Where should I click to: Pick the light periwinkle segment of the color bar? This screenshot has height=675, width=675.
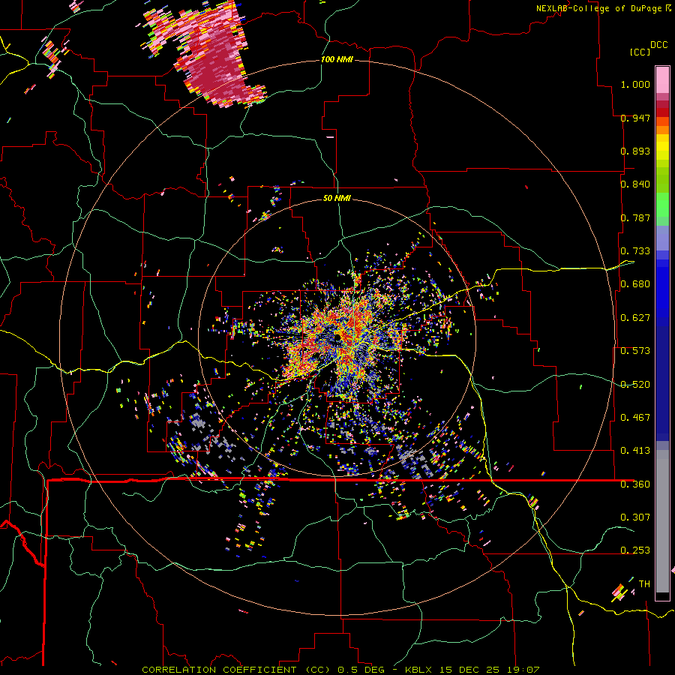(x=662, y=238)
